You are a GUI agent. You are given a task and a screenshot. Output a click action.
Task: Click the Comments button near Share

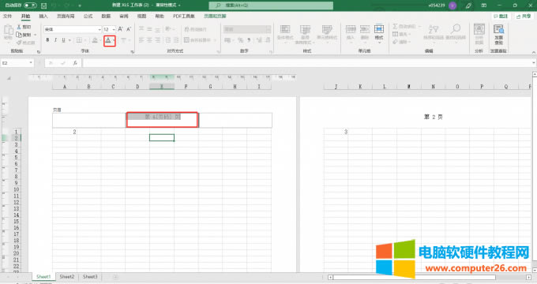coord(501,16)
